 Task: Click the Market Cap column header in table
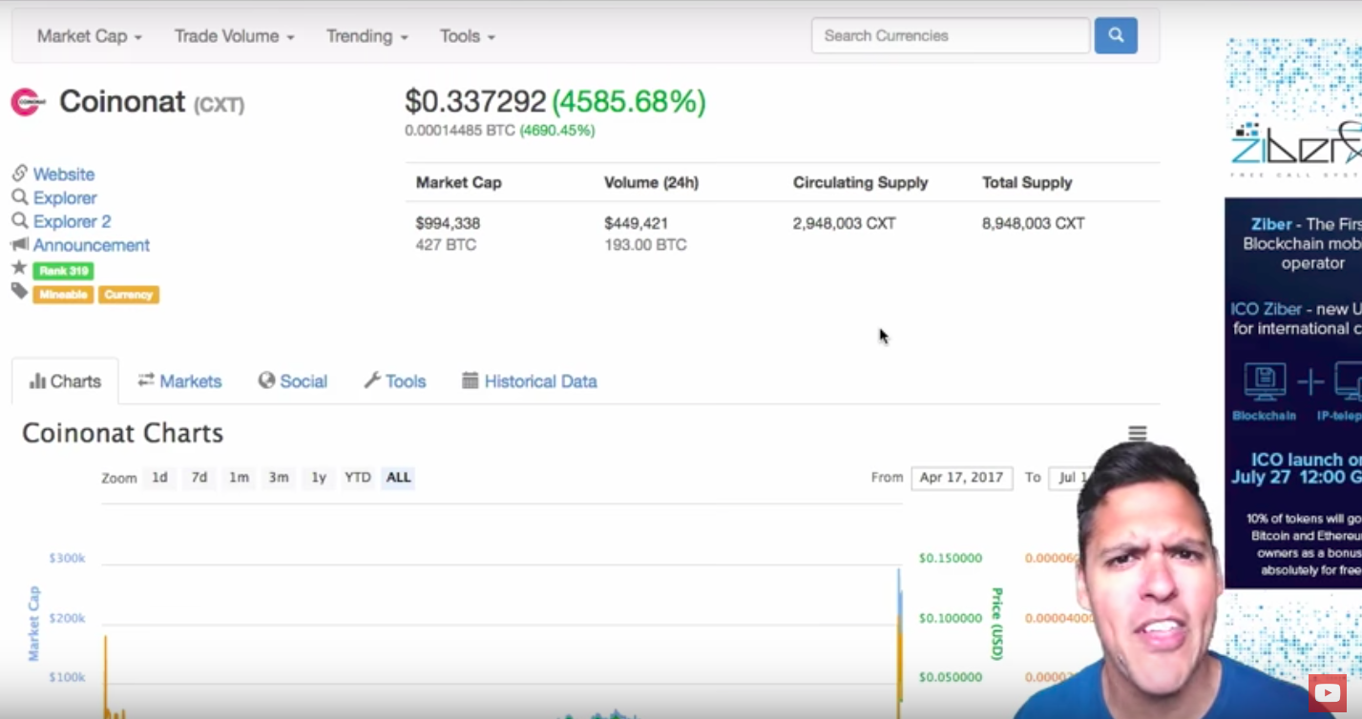[x=458, y=182]
